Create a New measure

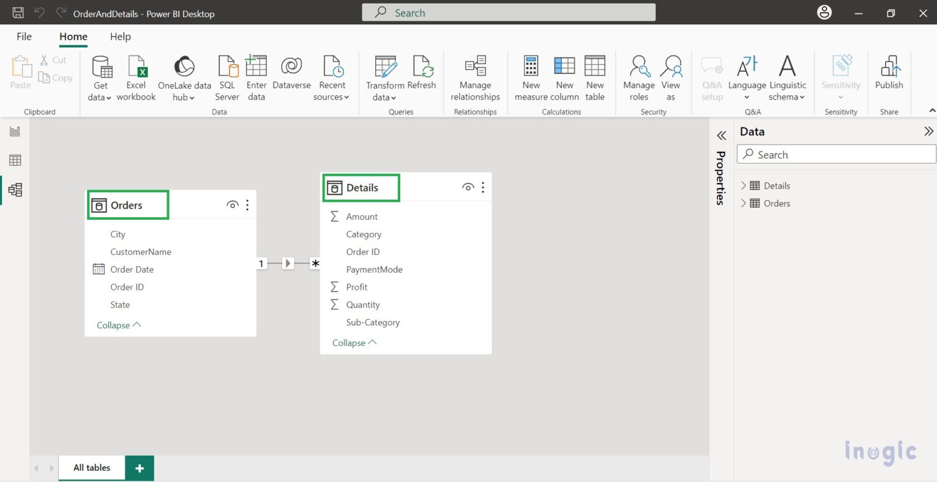pos(530,77)
